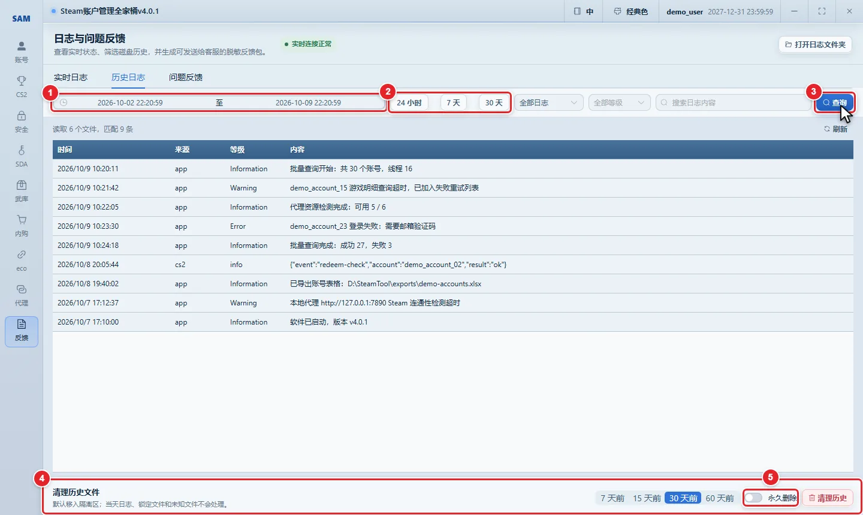863x515 pixels.
Task: Click the demo_user account name
Action: pos(684,11)
